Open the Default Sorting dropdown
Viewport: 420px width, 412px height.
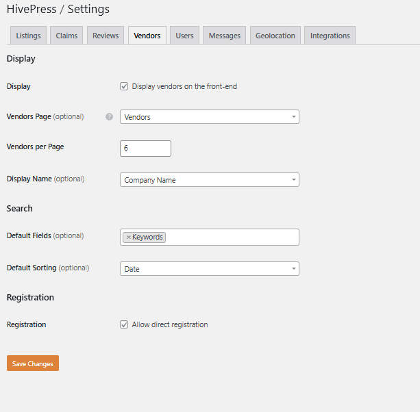tap(210, 268)
